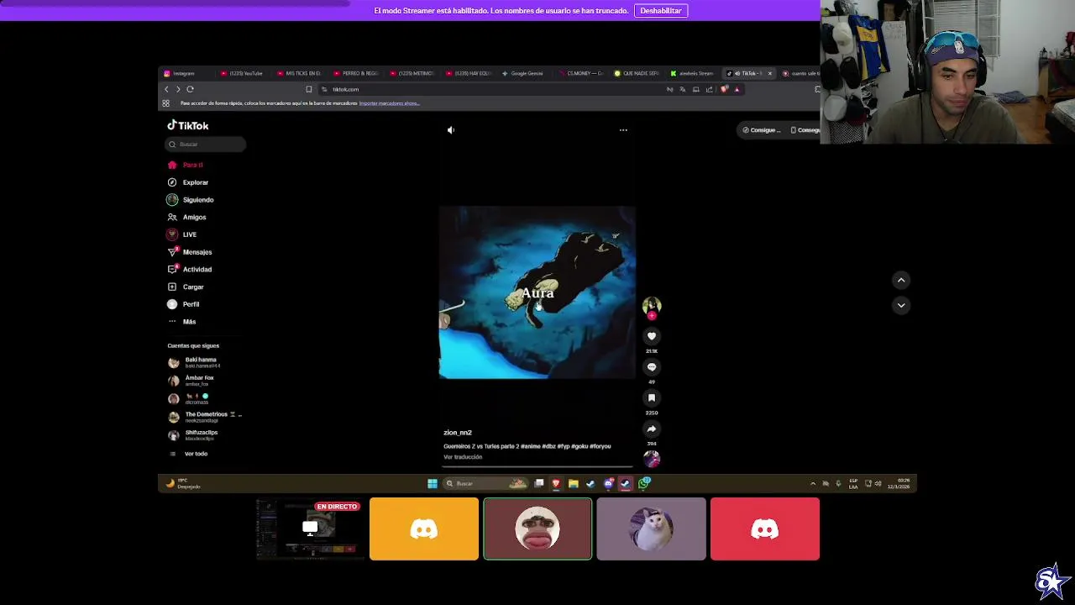Open the video three-dots options menu
Image resolution: width=1075 pixels, height=605 pixels.
coord(623,130)
